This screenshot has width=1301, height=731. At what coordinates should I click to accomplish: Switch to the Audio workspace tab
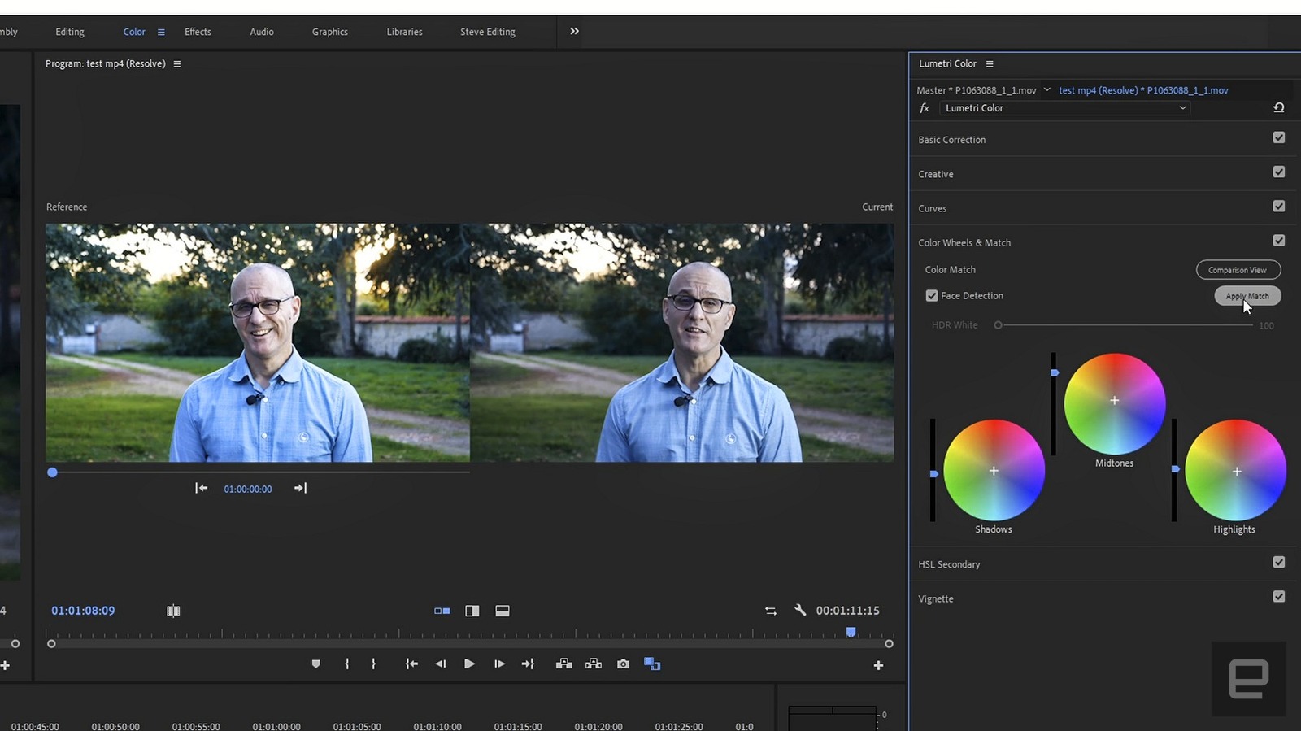(x=262, y=32)
